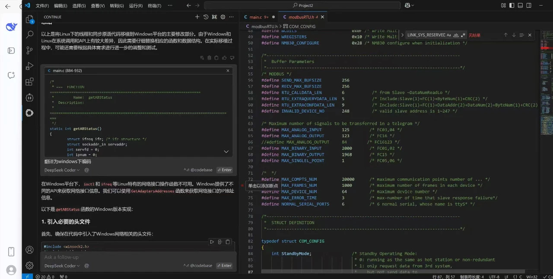This screenshot has width=553, height=279.
Task: Switch to the main.c editor tab
Action: [x=256, y=17]
